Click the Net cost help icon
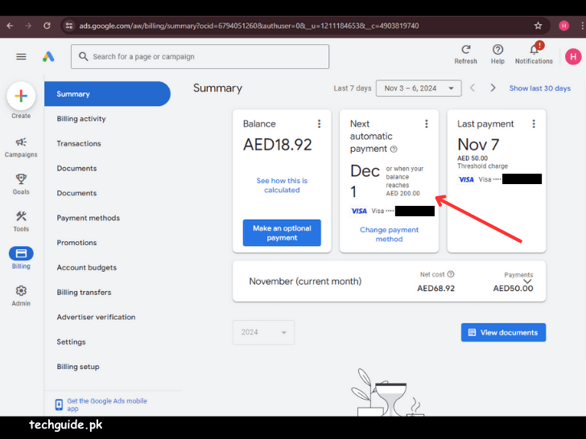 point(451,274)
